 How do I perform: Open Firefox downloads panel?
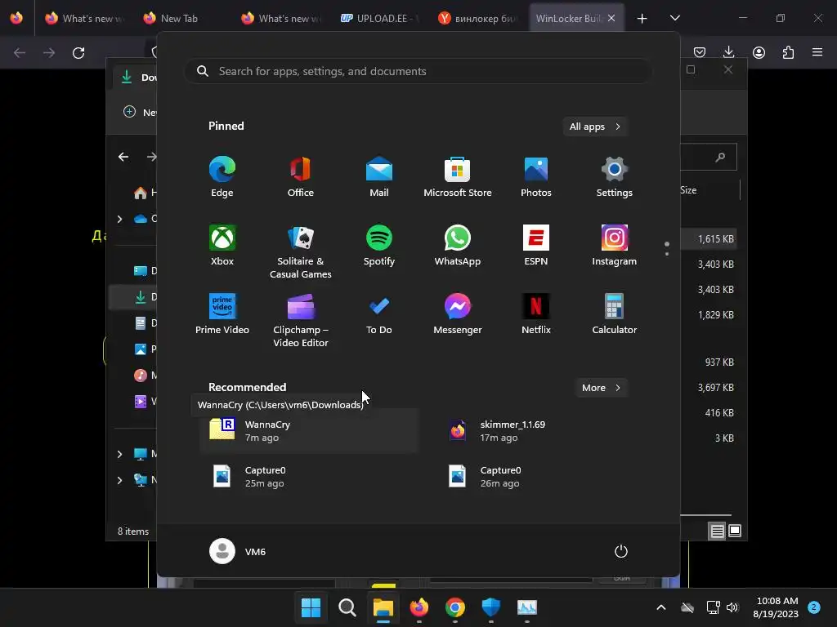pyautogui.click(x=728, y=52)
